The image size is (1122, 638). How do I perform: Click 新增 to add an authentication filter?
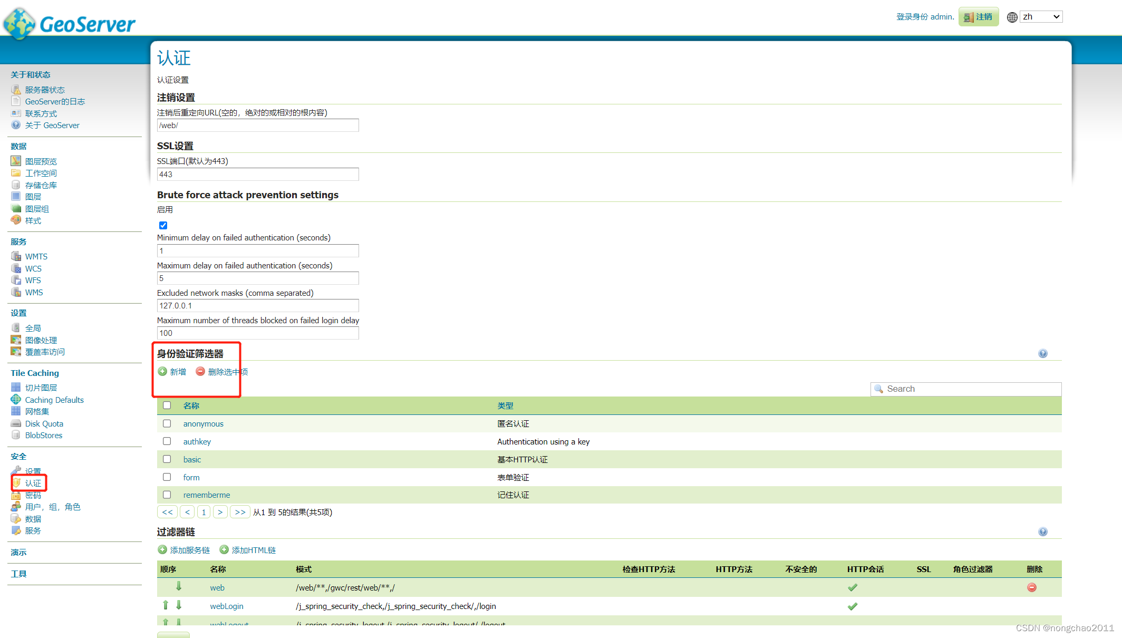click(177, 371)
